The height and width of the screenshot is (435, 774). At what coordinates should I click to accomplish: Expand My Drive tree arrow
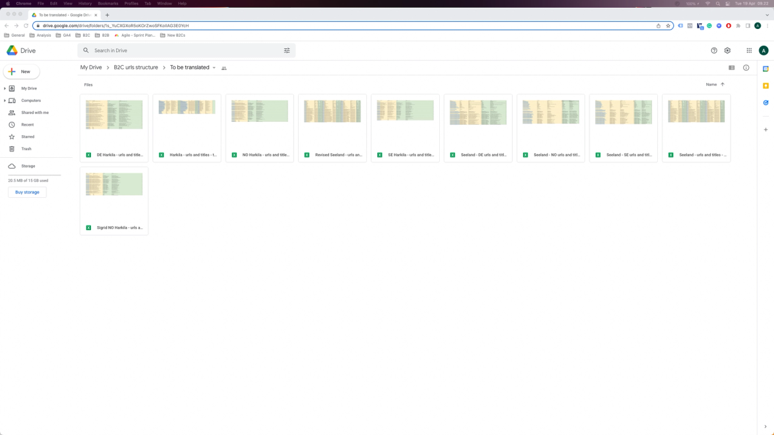pyautogui.click(x=5, y=88)
